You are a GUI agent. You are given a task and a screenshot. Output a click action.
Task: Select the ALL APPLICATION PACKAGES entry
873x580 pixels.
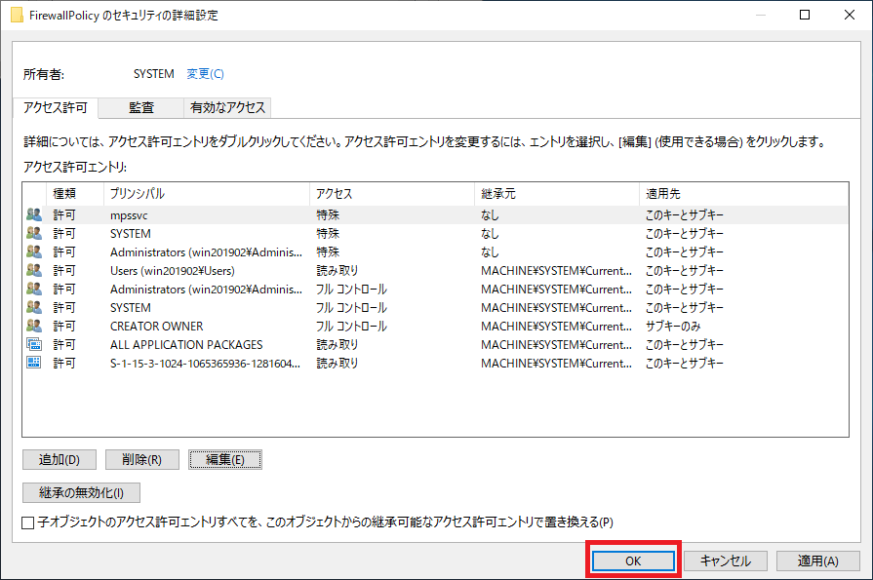point(435,344)
